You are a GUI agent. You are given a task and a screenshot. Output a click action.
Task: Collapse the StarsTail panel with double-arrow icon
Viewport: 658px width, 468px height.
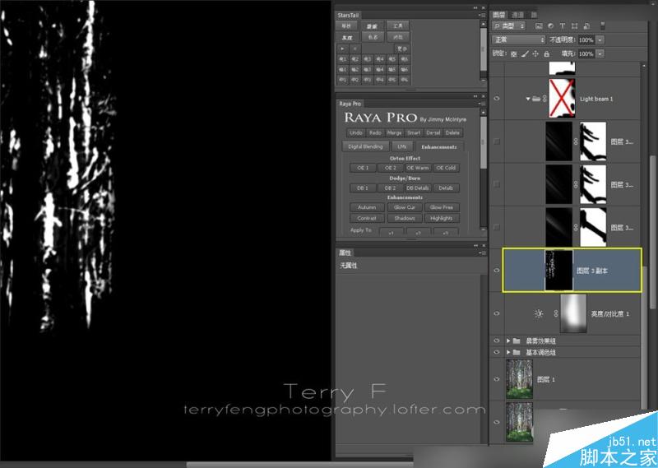click(x=475, y=7)
